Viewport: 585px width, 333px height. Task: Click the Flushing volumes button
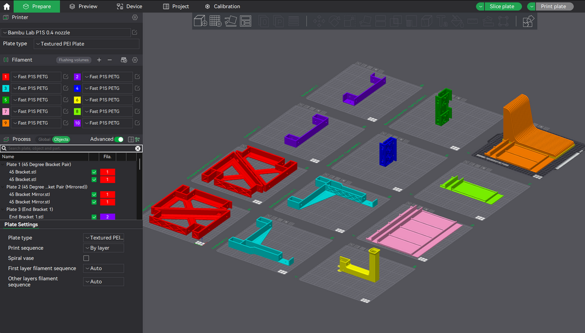coord(74,60)
